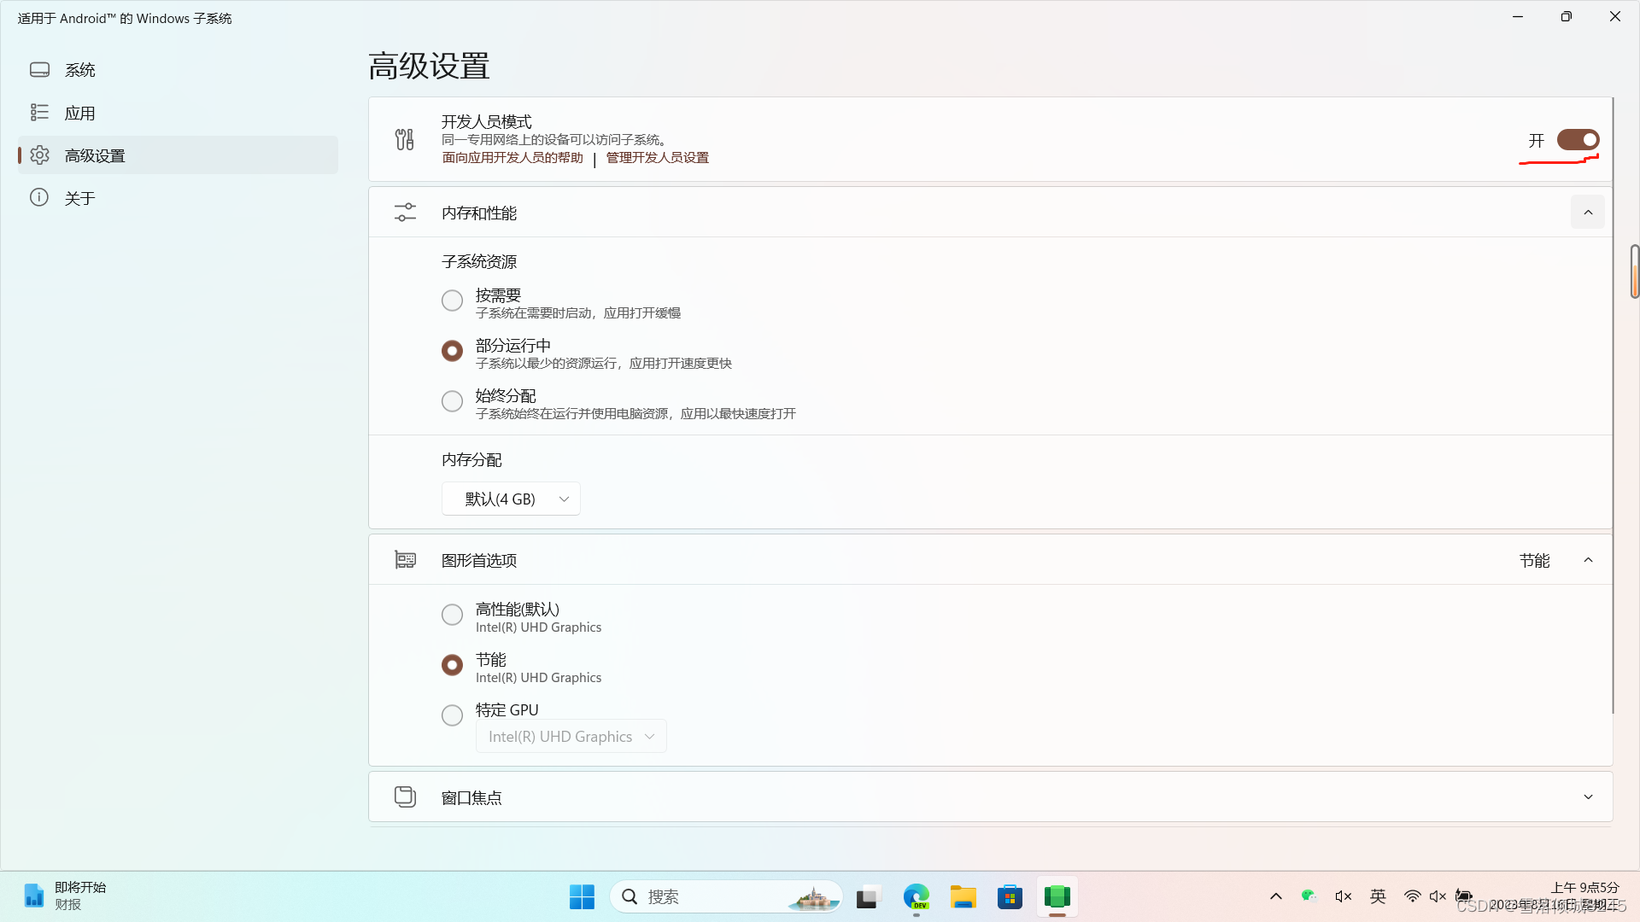Turn off developer mode toggle

[x=1577, y=140]
